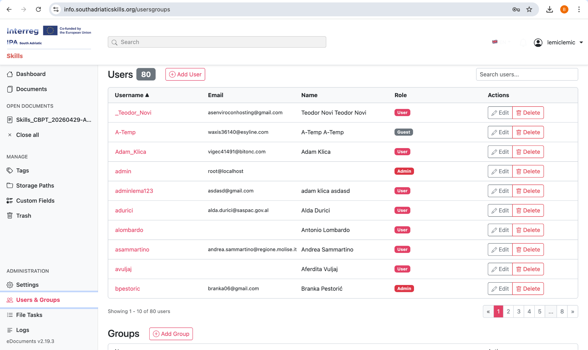Click the Custom Fields sidebar icon

click(x=10, y=200)
